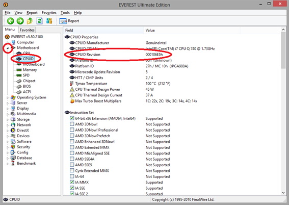The image size is (289, 207).
Task: Toggle the AMD 3DNow! checkbox
Action: 72,124
